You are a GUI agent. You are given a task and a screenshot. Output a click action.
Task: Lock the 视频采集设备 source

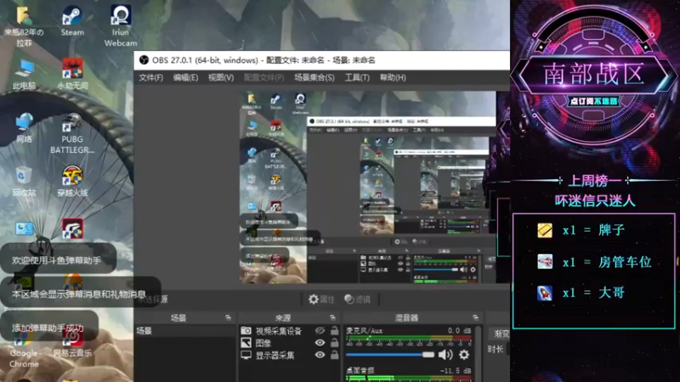334,330
